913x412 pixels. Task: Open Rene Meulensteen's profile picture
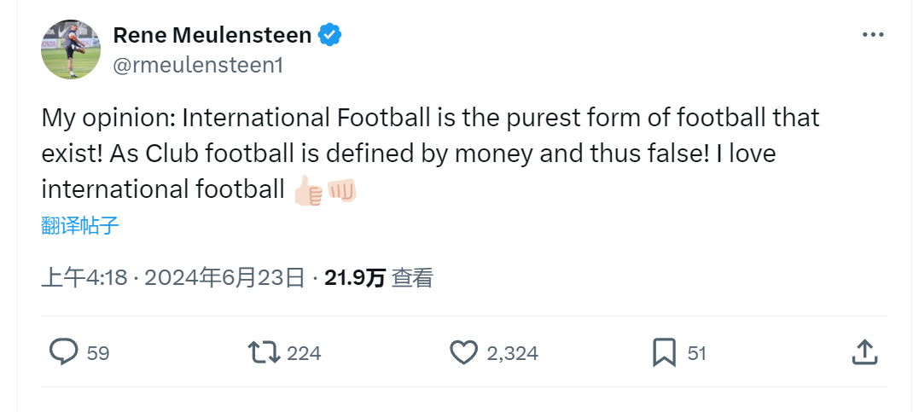pyautogui.click(x=72, y=49)
